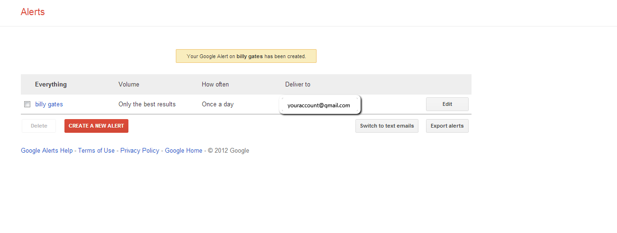The width and height of the screenshot is (617, 233).
Task: Open Google Alerts Help link
Action: pos(47,151)
